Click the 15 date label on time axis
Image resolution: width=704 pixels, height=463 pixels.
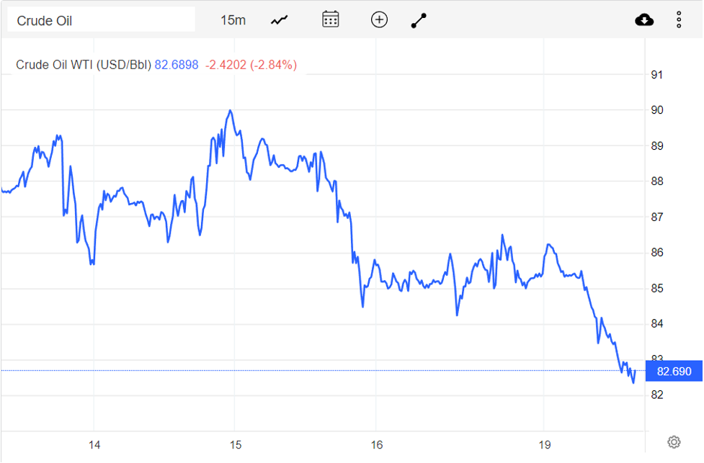[234, 444]
